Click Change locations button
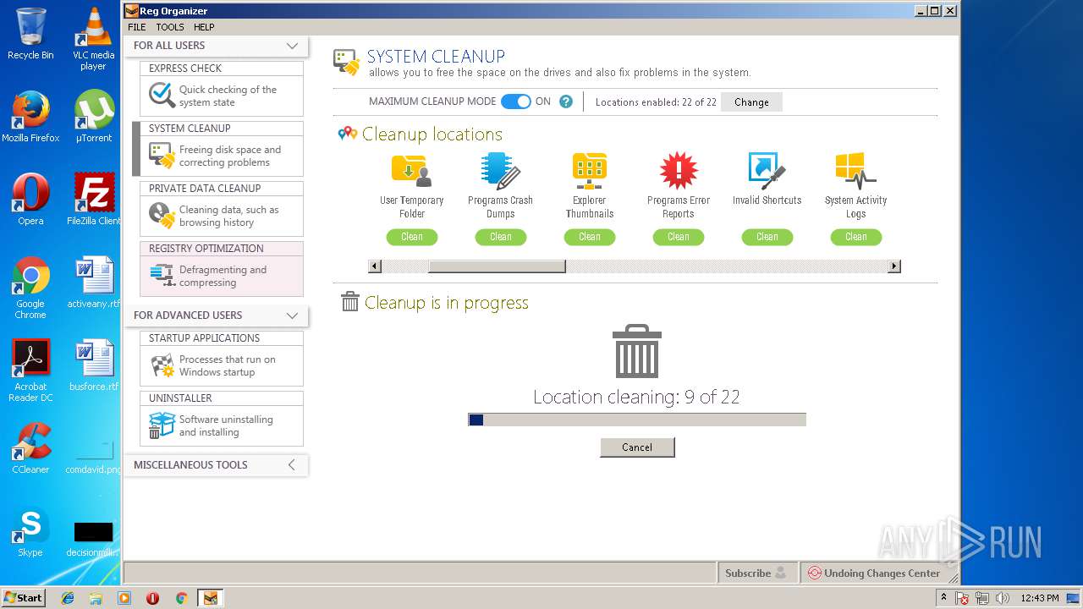This screenshot has height=609, width=1083. [751, 102]
